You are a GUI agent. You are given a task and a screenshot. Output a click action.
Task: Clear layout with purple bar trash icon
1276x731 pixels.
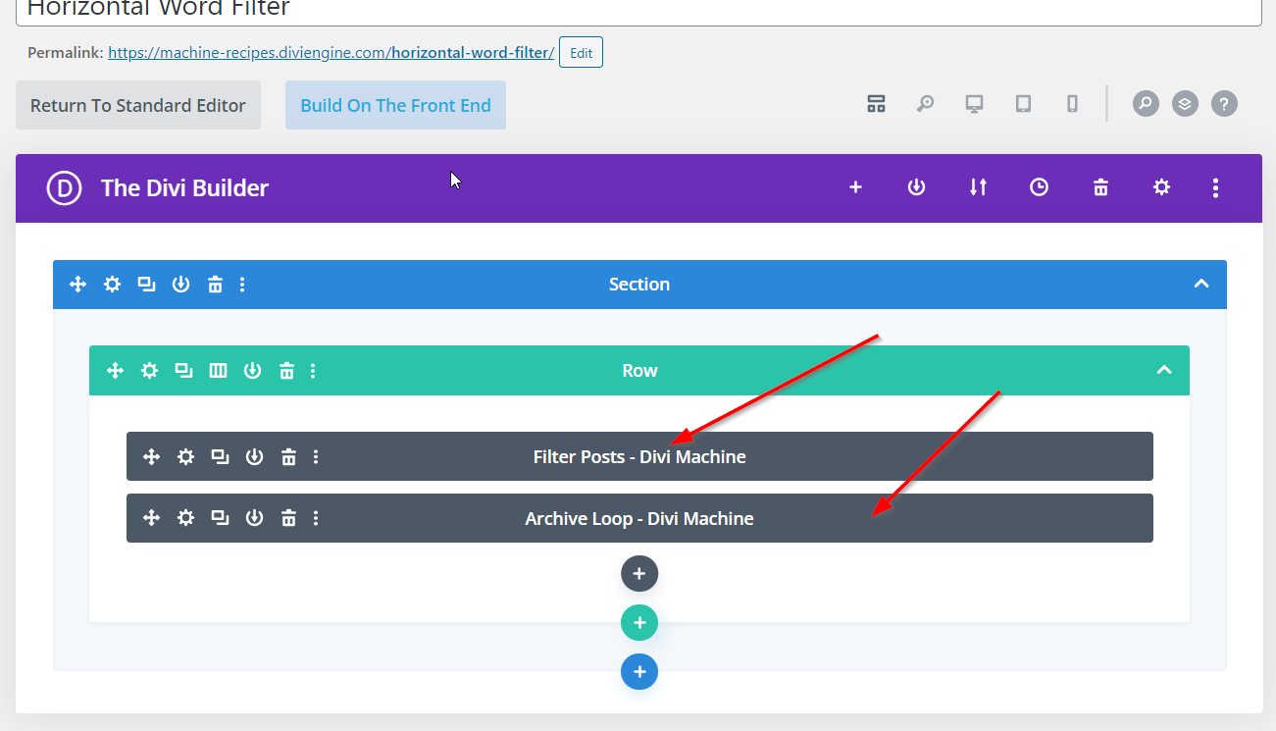1100,187
